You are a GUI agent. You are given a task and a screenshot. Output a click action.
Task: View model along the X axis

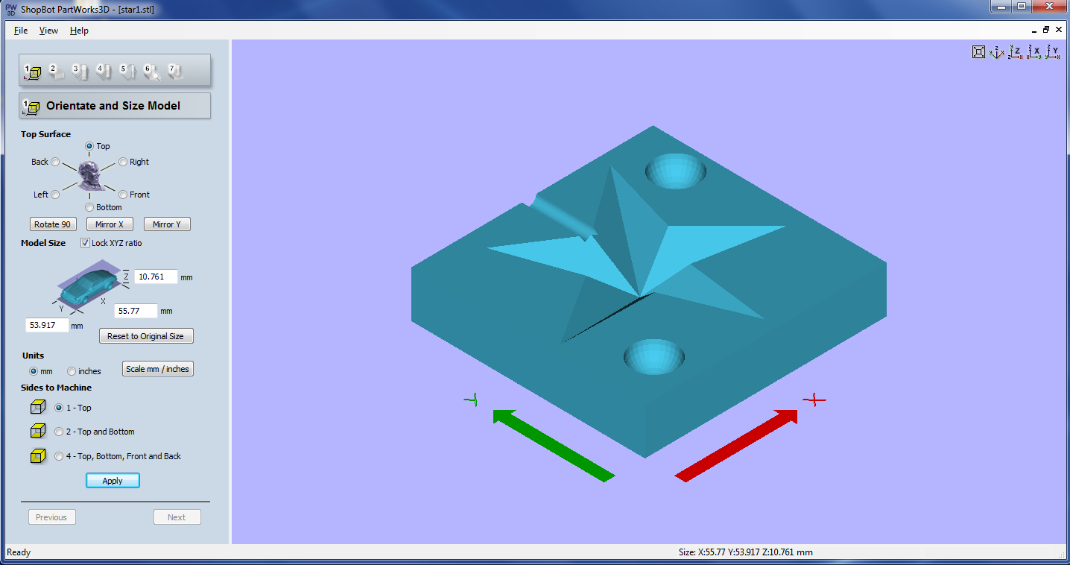click(x=1034, y=52)
